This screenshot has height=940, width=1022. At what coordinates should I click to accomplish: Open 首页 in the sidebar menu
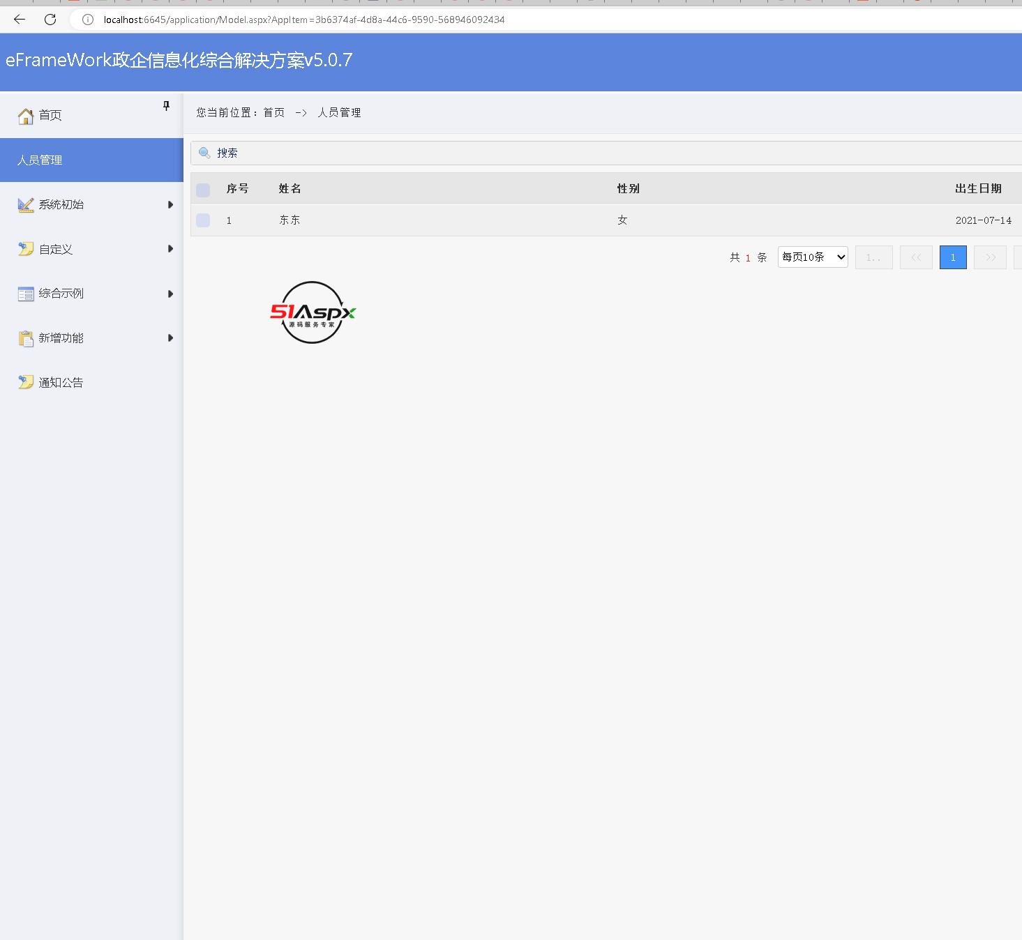[x=91, y=115]
